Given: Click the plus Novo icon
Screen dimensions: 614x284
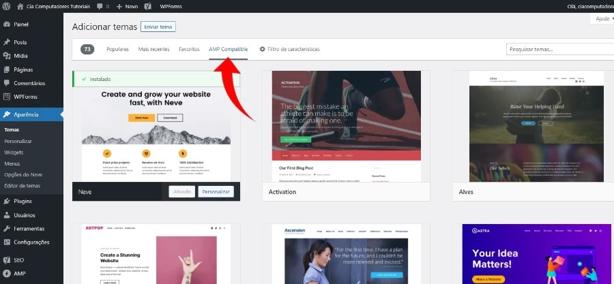Looking at the screenshot, I should (x=119, y=7).
